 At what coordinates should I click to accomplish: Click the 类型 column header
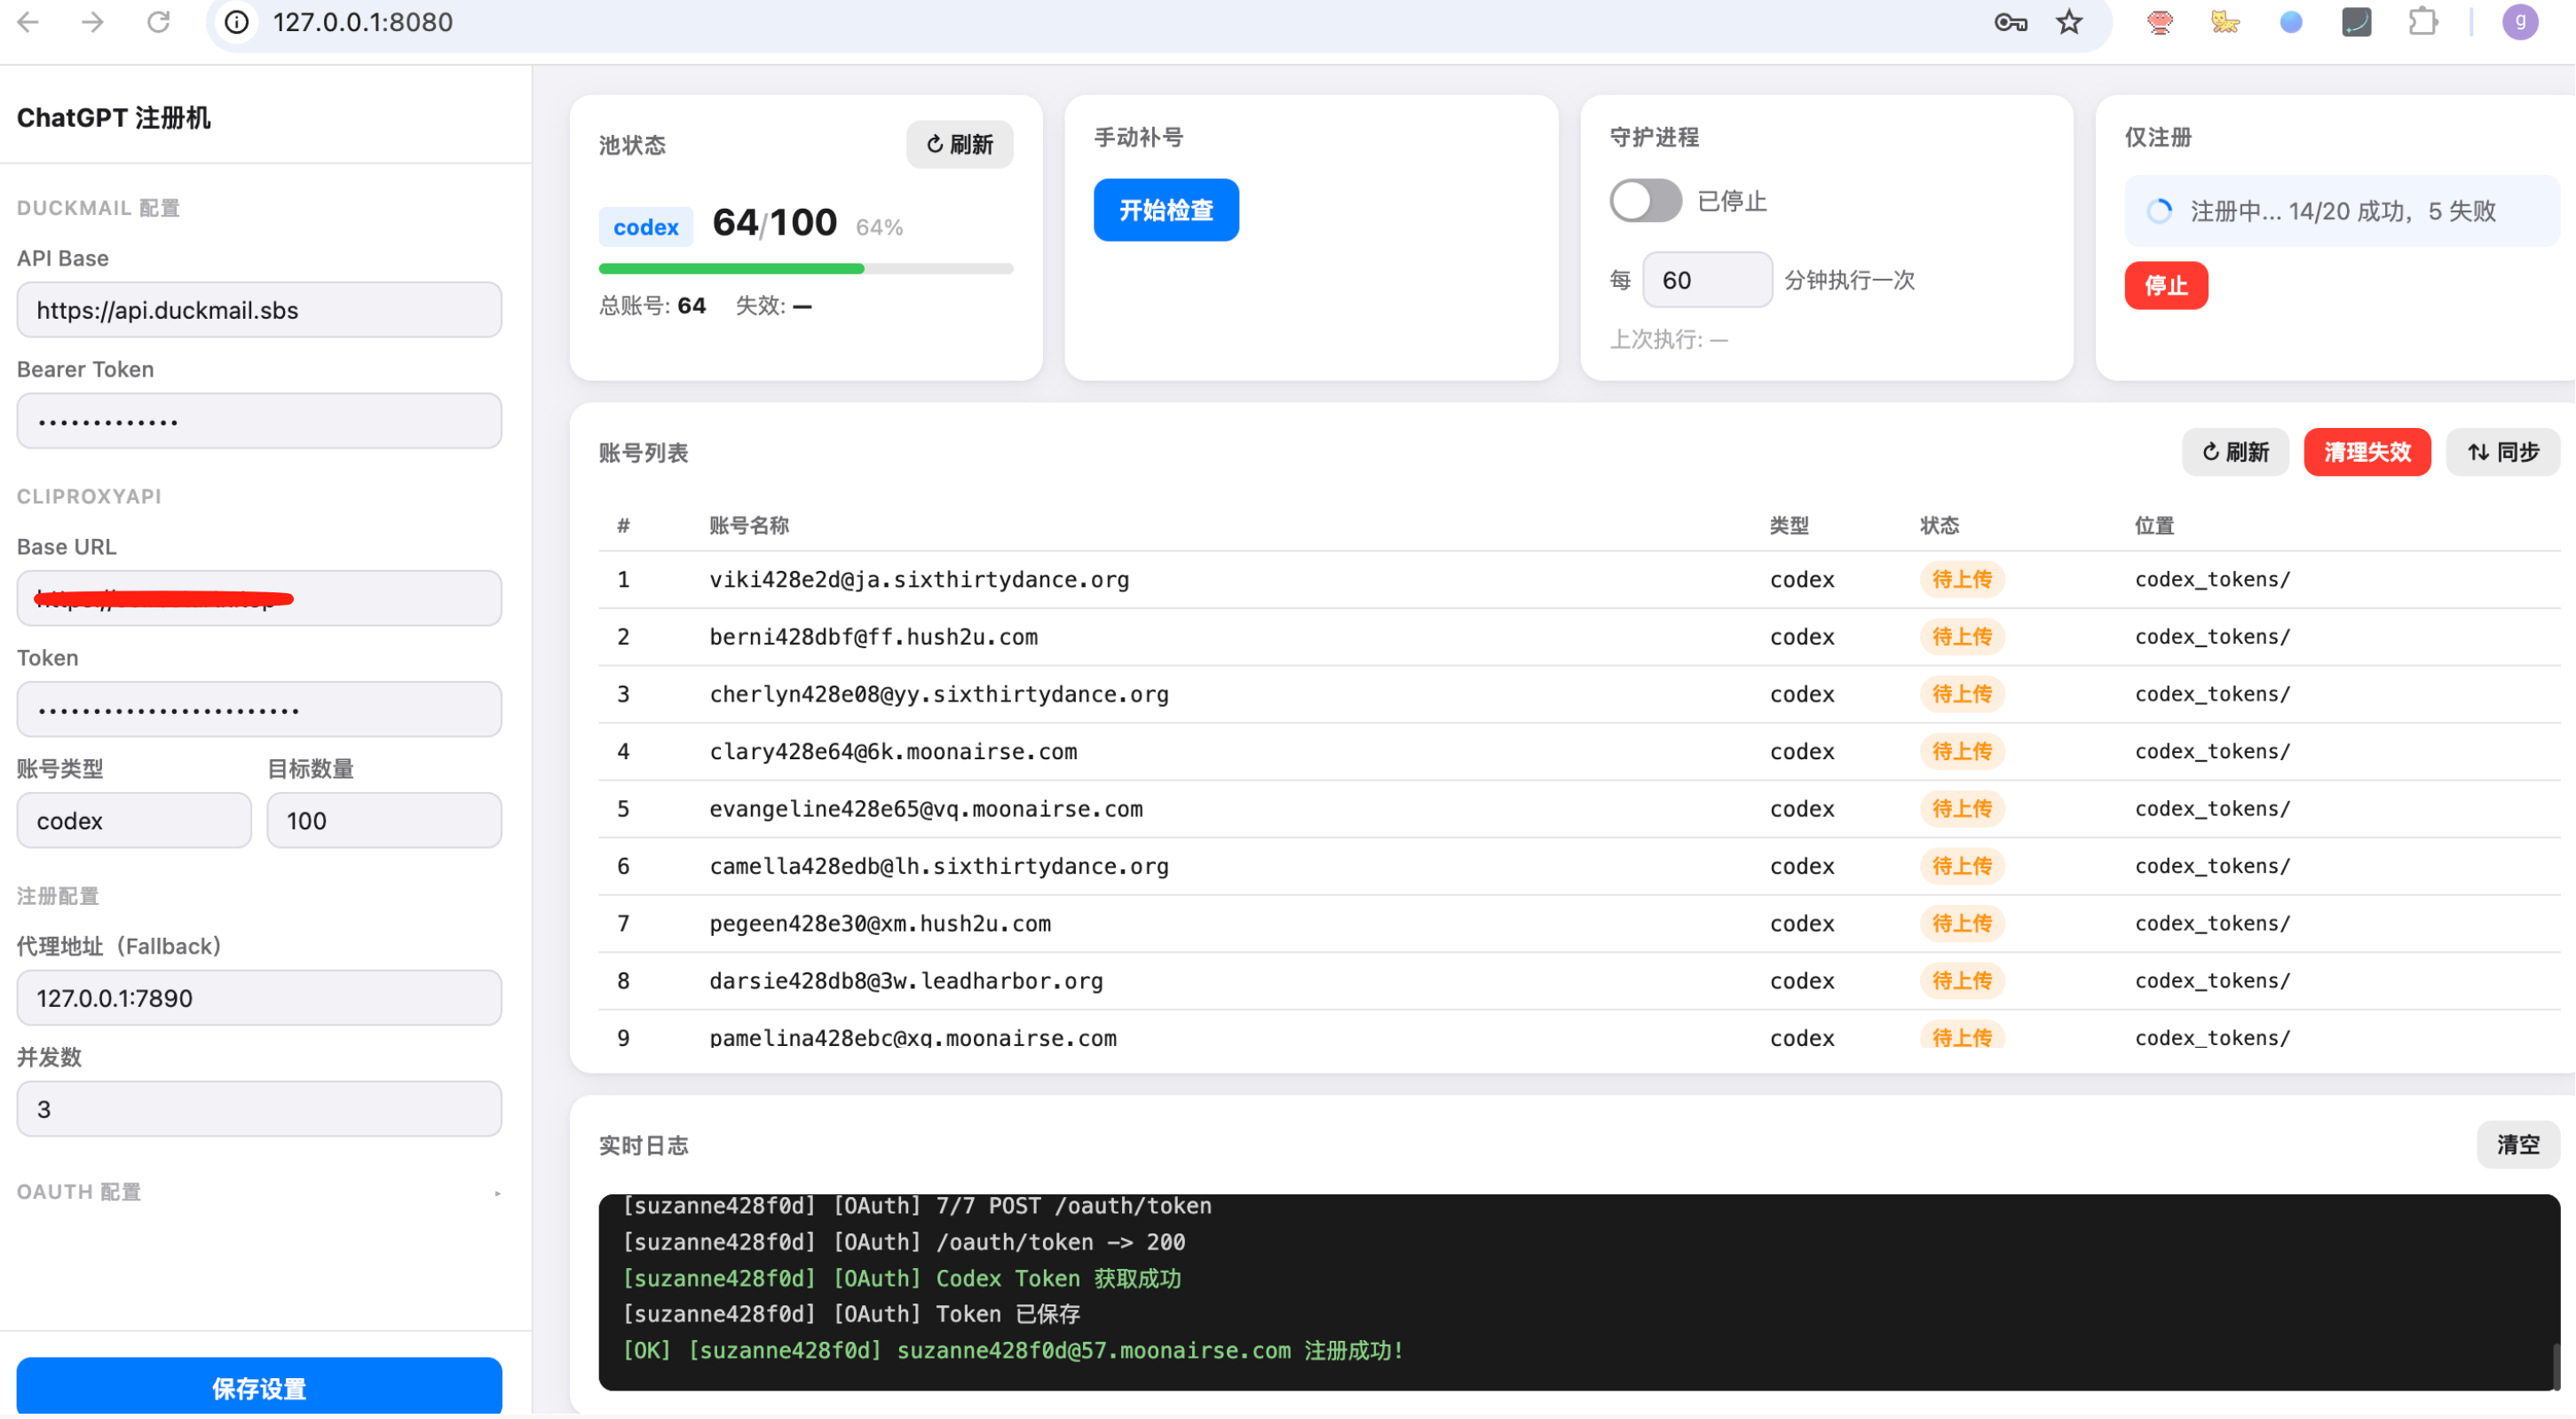click(x=1789, y=526)
